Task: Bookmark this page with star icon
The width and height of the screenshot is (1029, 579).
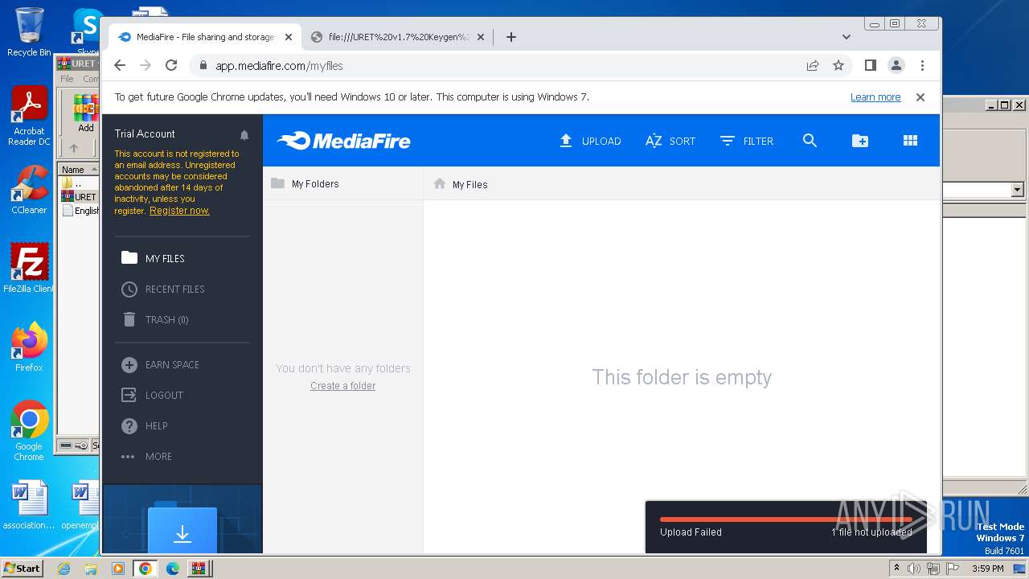Action: tap(838, 66)
